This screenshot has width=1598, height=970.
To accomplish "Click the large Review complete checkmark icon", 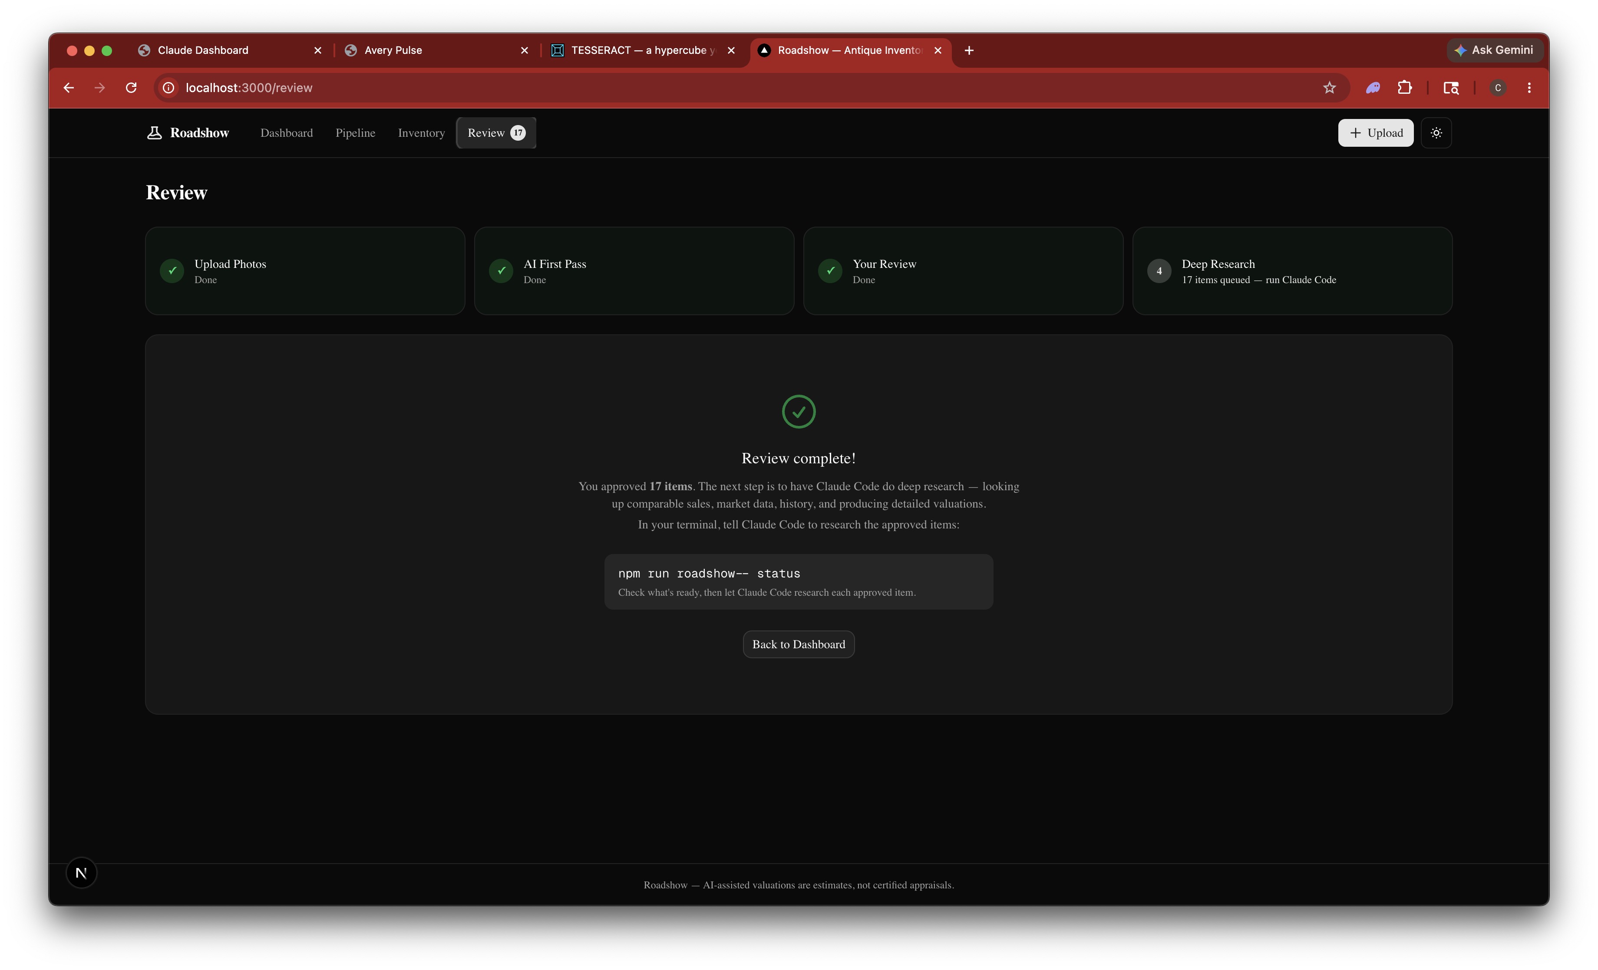I will (799, 412).
